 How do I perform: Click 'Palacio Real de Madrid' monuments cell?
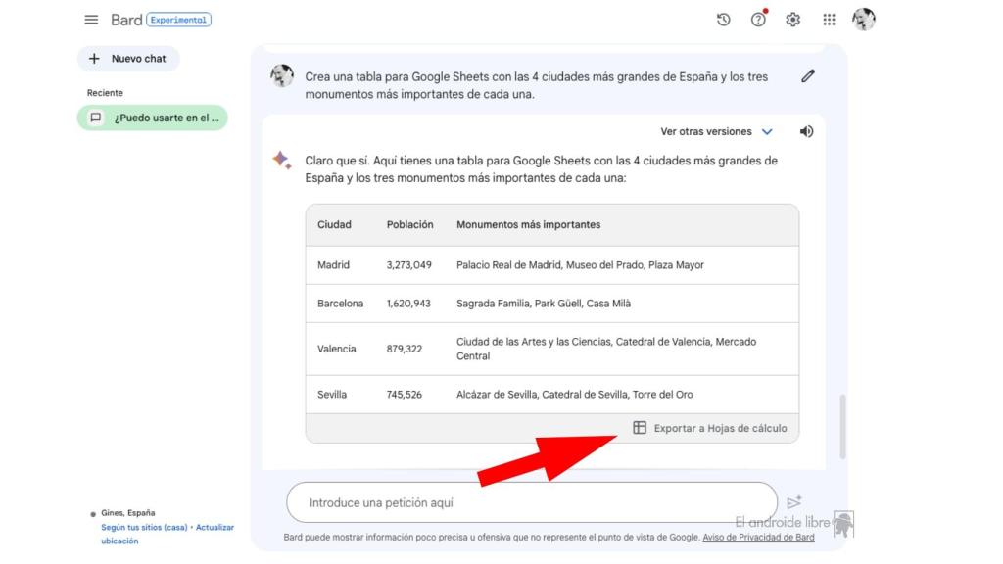click(x=580, y=264)
